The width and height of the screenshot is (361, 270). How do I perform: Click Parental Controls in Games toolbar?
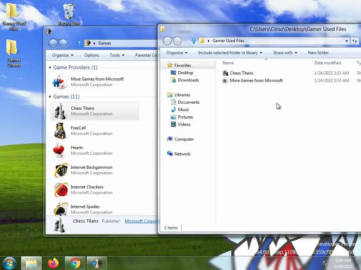pyautogui.click(x=146, y=55)
